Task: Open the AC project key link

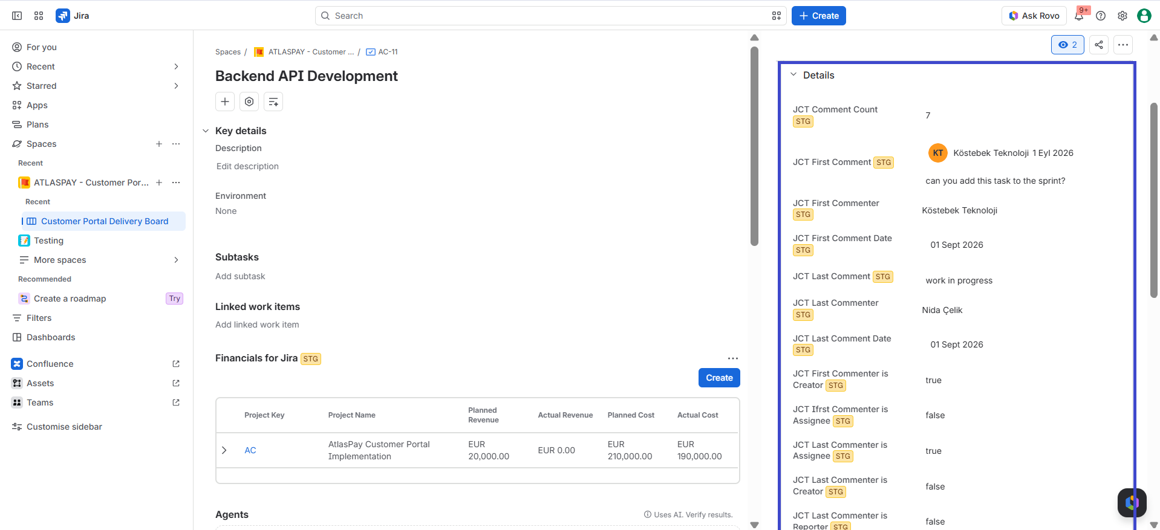Action: coord(250,450)
